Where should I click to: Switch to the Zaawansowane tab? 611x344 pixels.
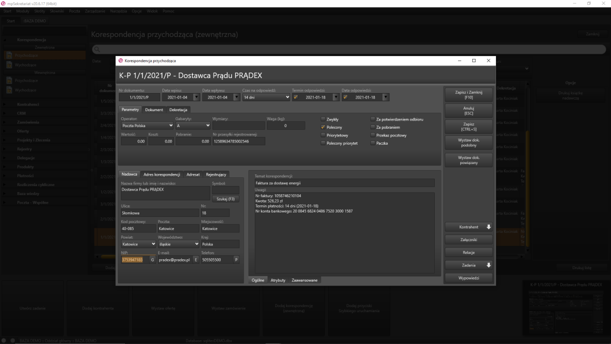click(x=304, y=280)
